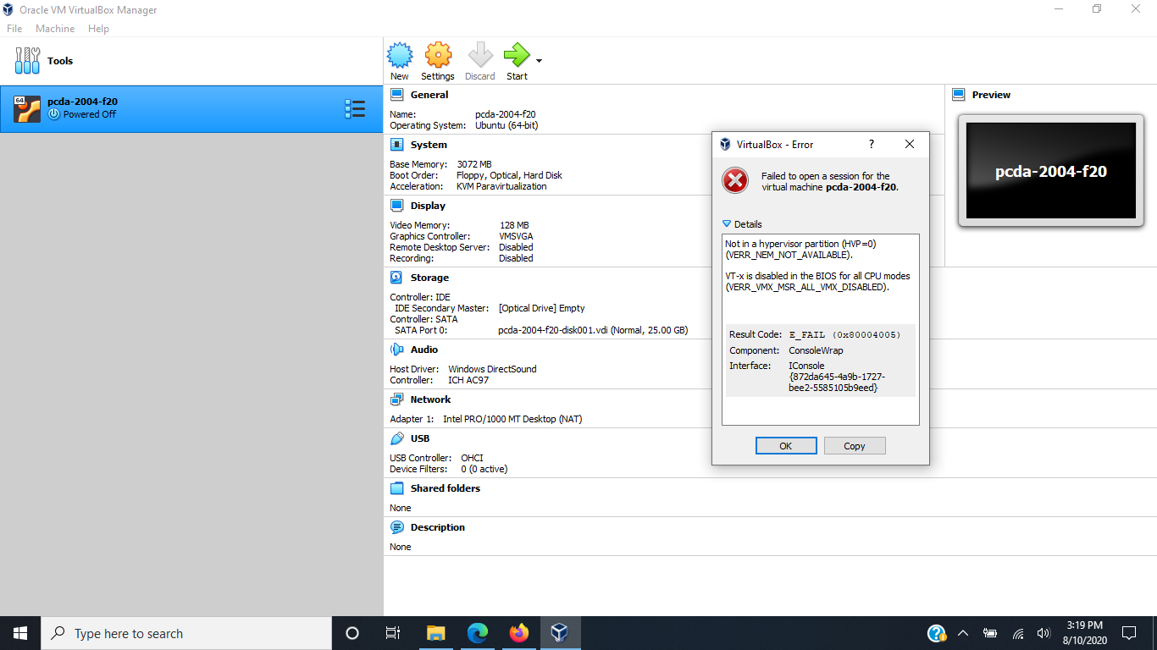1157x650 pixels.
Task: Open the Machine menu
Action: point(55,29)
